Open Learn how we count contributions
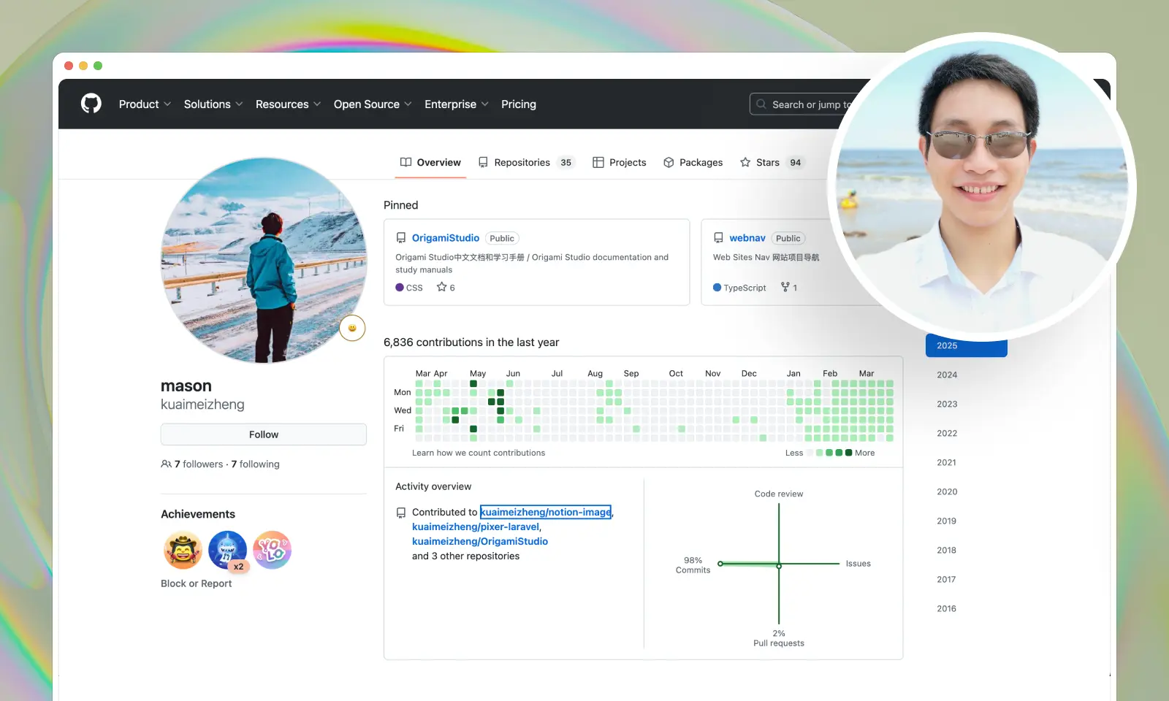Image resolution: width=1169 pixels, height=701 pixels. pyautogui.click(x=479, y=453)
